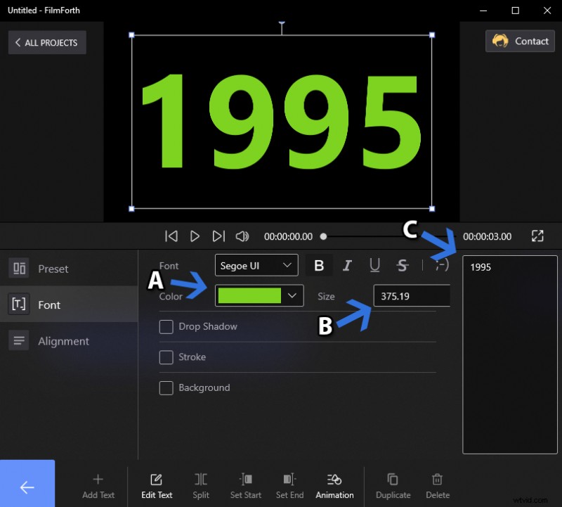Open the Animation options
Viewport: 562px width, 507px height.
click(334, 485)
